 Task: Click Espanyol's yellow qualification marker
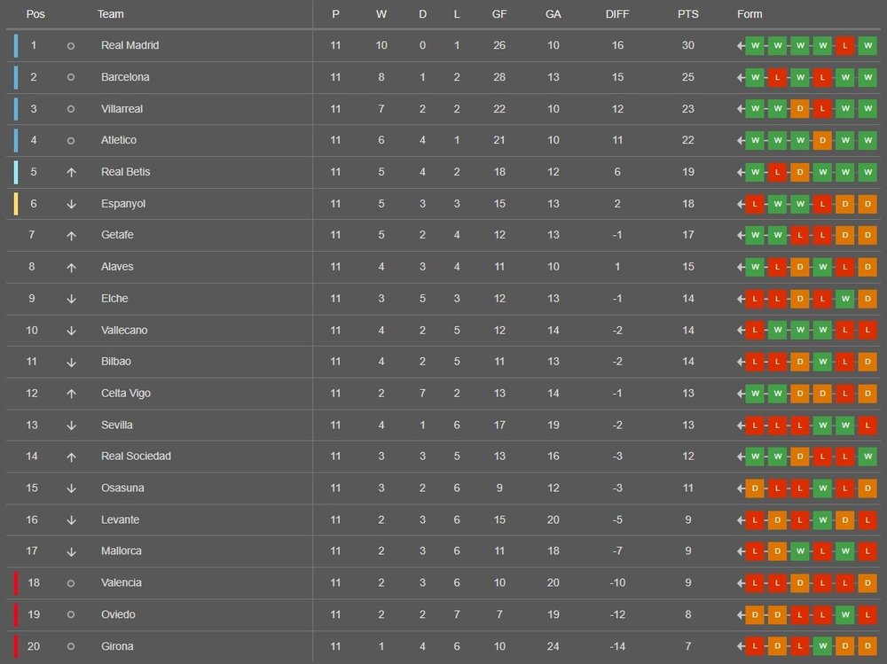pyautogui.click(x=16, y=204)
